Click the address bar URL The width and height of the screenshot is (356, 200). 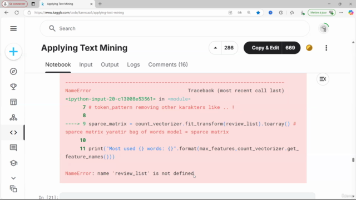pyautogui.click(x=79, y=13)
